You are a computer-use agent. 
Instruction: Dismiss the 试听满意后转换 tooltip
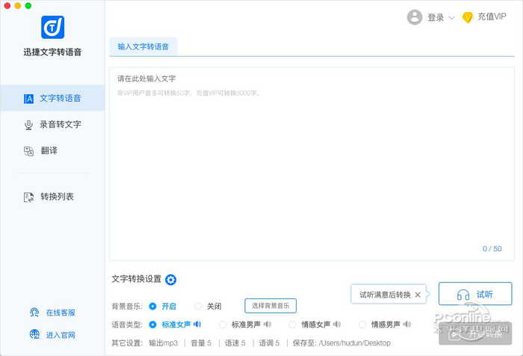pyautogui.click(x=418, y=295)
